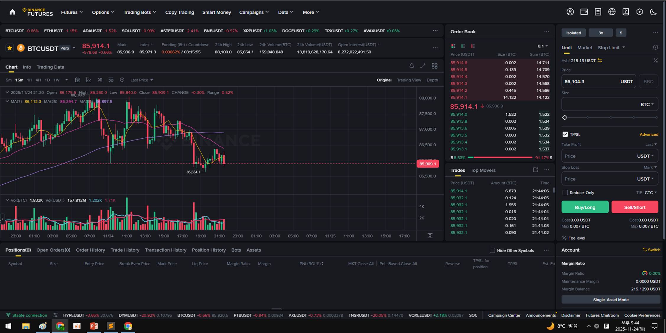The height and width of the screenshot is (333, 666).
Task: Open the wallet icon in header
Action: pyautogui.click(x=584, y=12)
